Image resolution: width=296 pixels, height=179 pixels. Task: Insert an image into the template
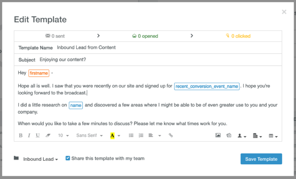coord(218,135)
